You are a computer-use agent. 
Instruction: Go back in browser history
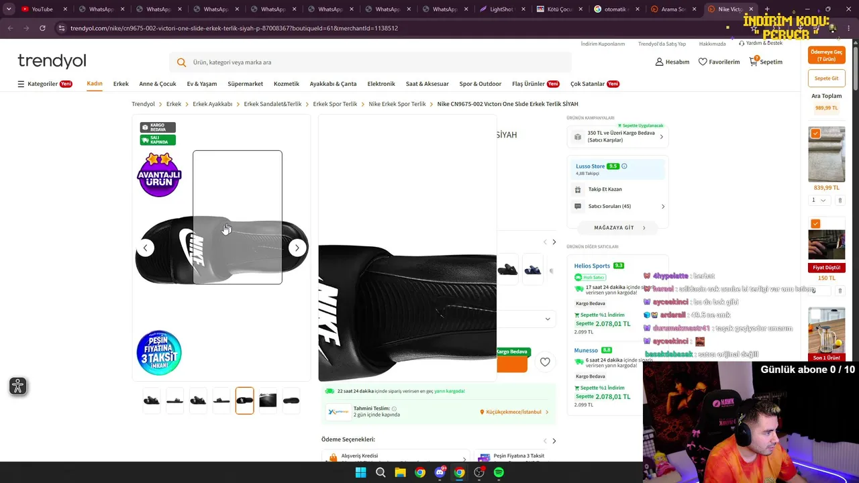point(10,28)
